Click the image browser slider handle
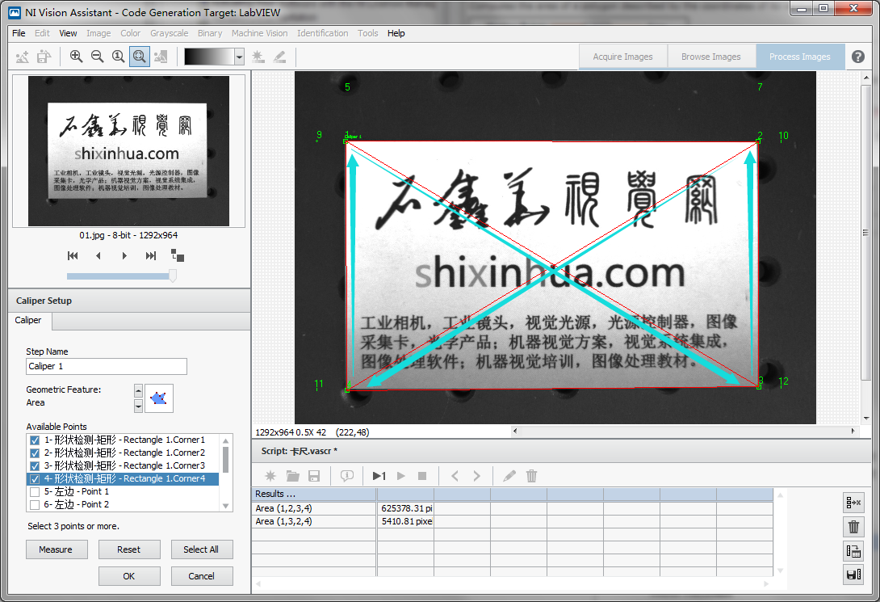This screenshot has width=880, height=602. point(173,276)
